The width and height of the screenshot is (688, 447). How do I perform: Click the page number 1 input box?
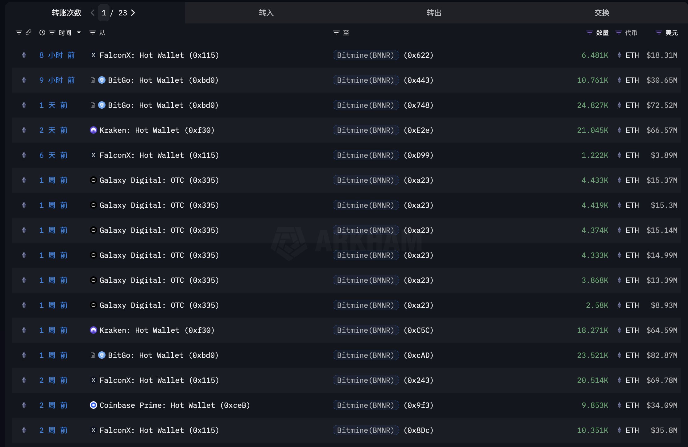pos(104,13)
